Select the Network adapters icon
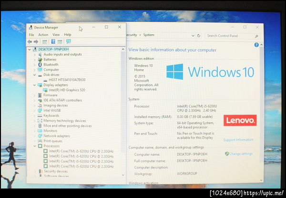Viewport: 286px width, 198px height. pyautogui.click(x=40, y=136)
